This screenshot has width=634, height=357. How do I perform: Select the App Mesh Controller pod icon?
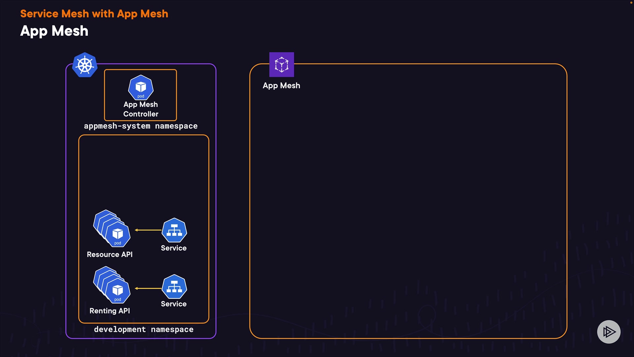(141, 88)
